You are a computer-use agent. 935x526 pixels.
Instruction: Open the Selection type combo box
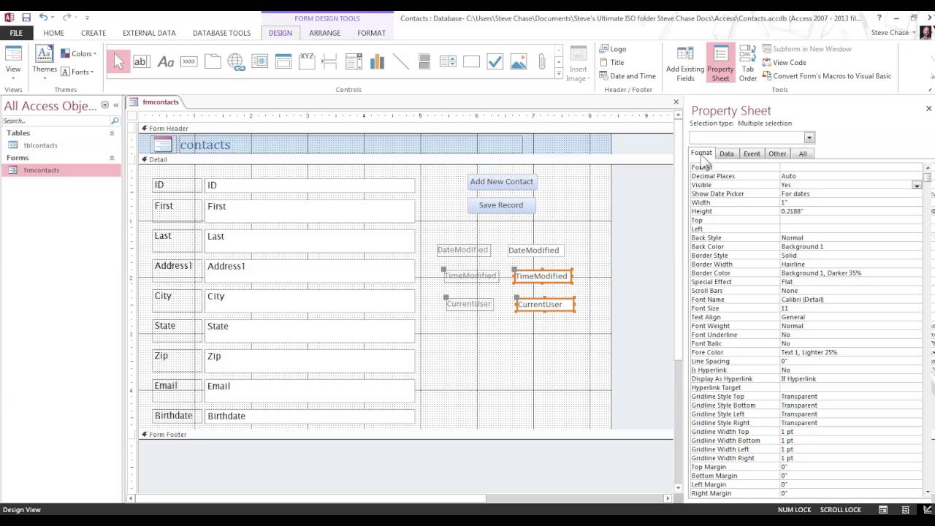(808, 137)
